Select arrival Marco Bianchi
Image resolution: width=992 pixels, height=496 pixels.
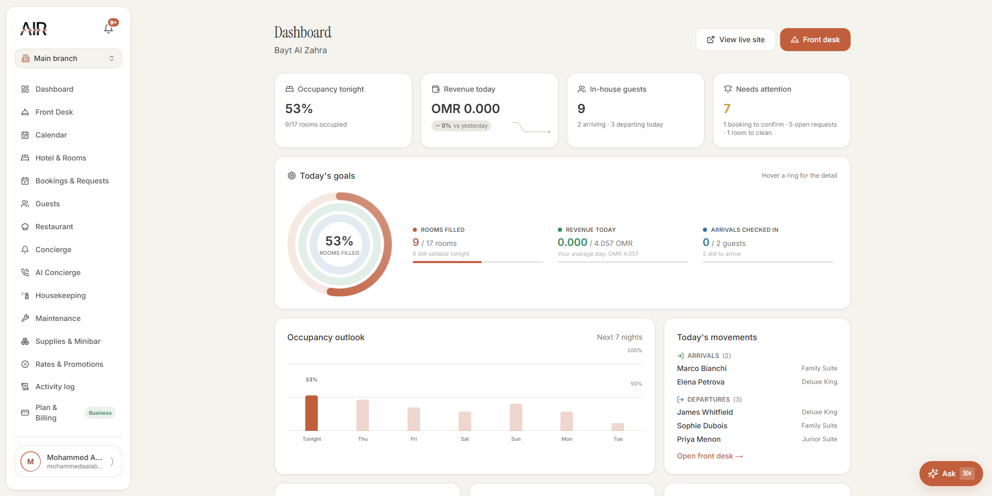(x=757, y=368)
